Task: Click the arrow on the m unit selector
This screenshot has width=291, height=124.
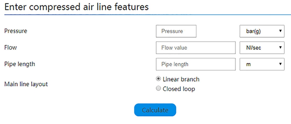Action: [280, 64]
